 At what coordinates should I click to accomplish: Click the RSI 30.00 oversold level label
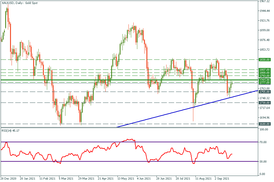point(263,161)
